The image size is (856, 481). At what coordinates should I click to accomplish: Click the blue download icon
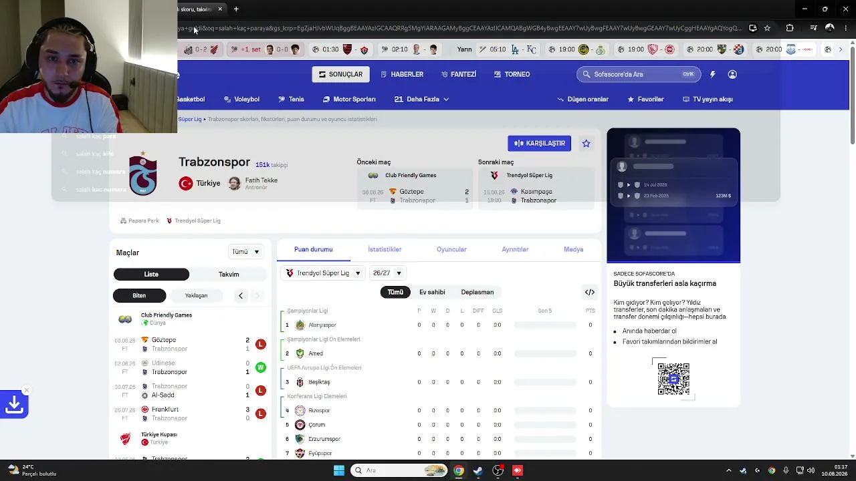(14, 404)
